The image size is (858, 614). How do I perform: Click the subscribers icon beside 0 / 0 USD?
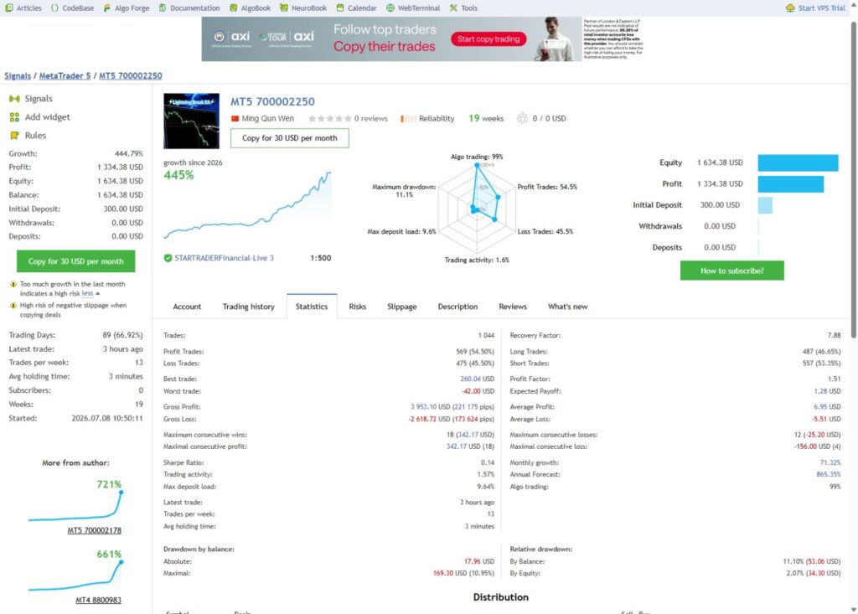point(523,118)
